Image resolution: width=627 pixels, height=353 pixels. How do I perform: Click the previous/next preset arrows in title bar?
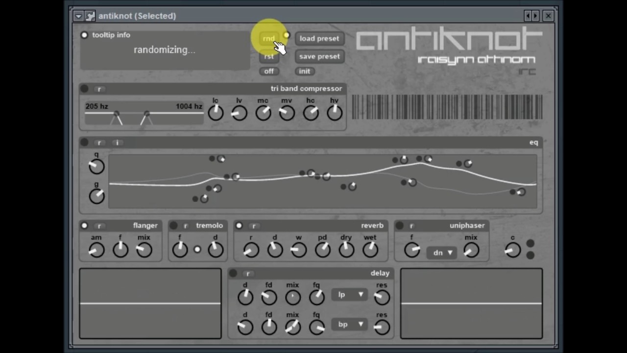(531, 16)
